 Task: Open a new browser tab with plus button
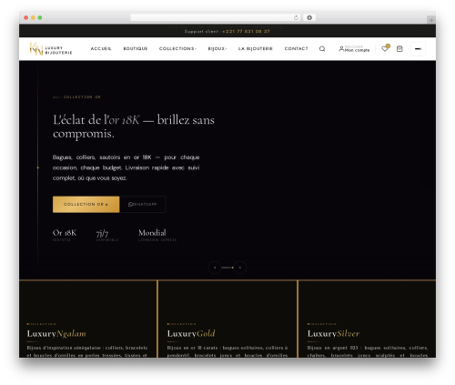click(431, 20)
